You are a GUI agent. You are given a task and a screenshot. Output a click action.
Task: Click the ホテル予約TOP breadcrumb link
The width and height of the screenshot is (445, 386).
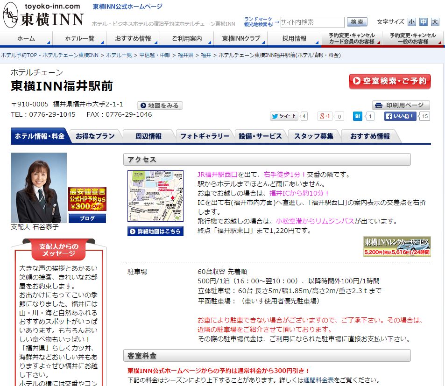click(x=19, y=55)
